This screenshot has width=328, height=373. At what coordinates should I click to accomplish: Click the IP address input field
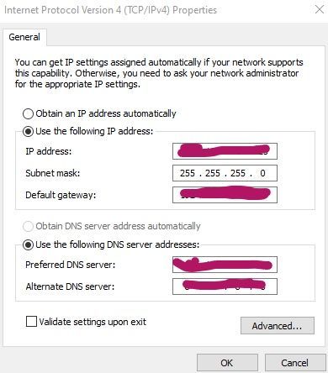point(225,151)
